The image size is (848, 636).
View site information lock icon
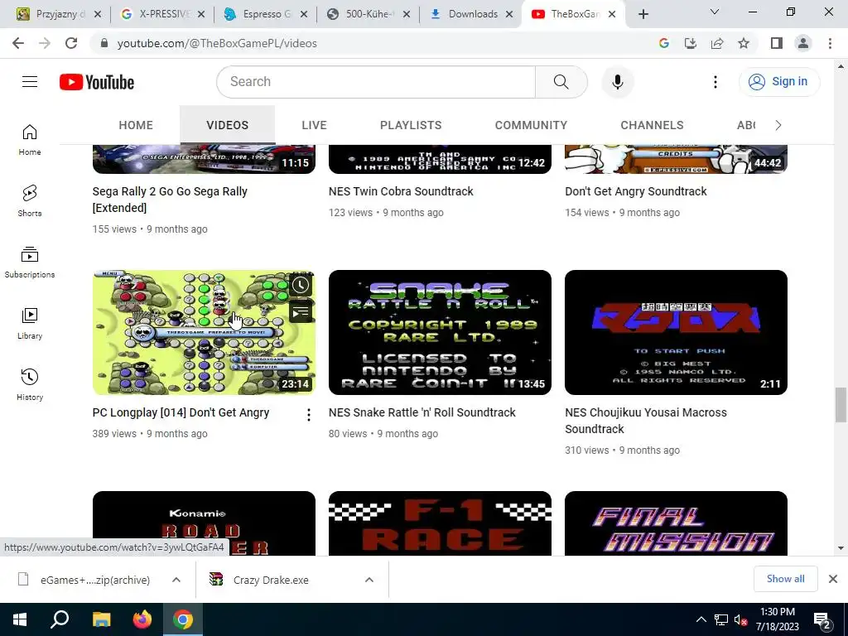coord(104,43)
